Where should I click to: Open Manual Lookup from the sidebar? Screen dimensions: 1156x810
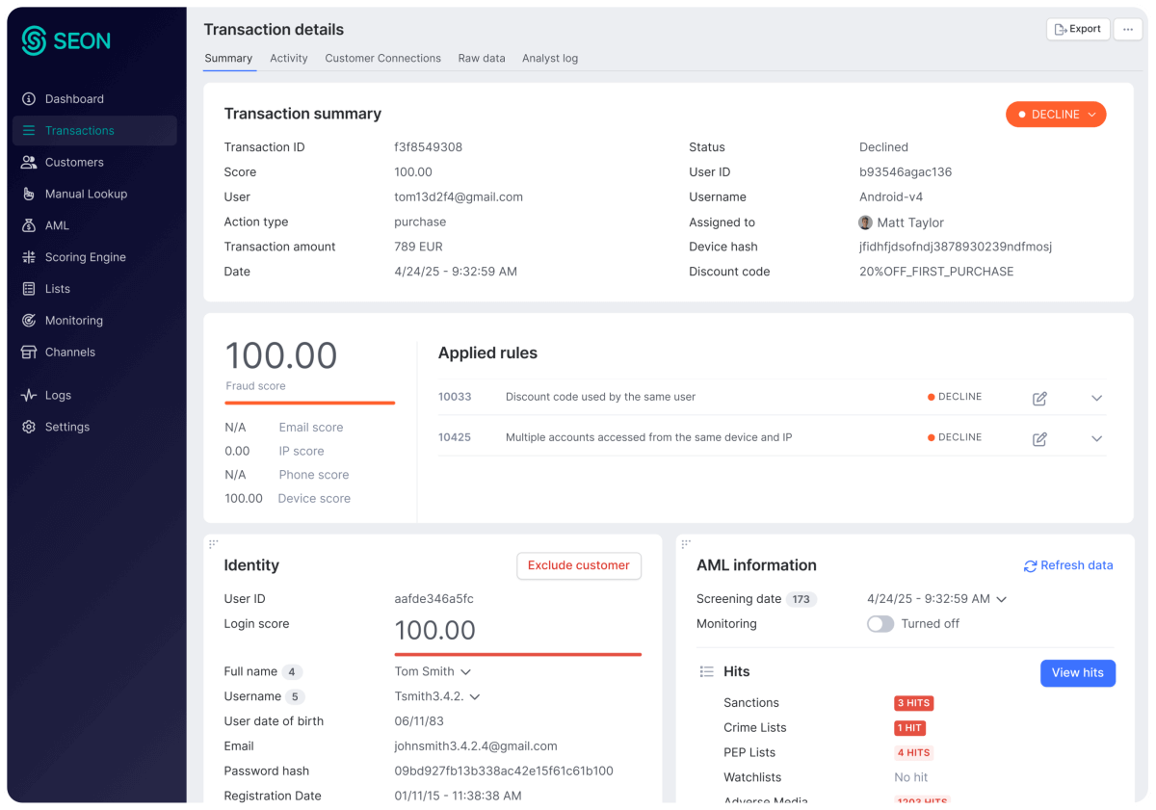click(x=85, y=194)
